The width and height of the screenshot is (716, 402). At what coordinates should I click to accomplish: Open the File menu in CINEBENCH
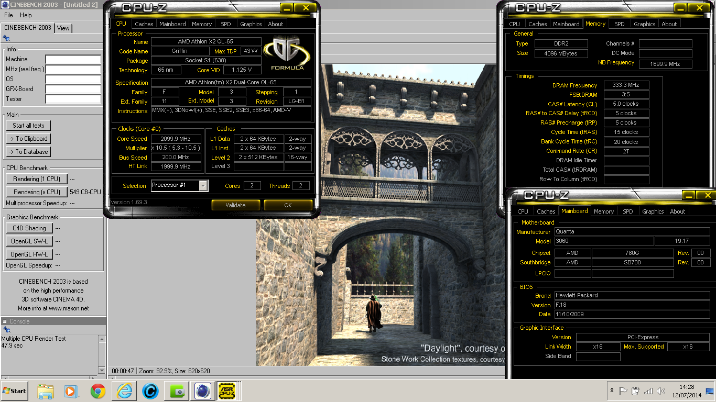pos(8,15)
